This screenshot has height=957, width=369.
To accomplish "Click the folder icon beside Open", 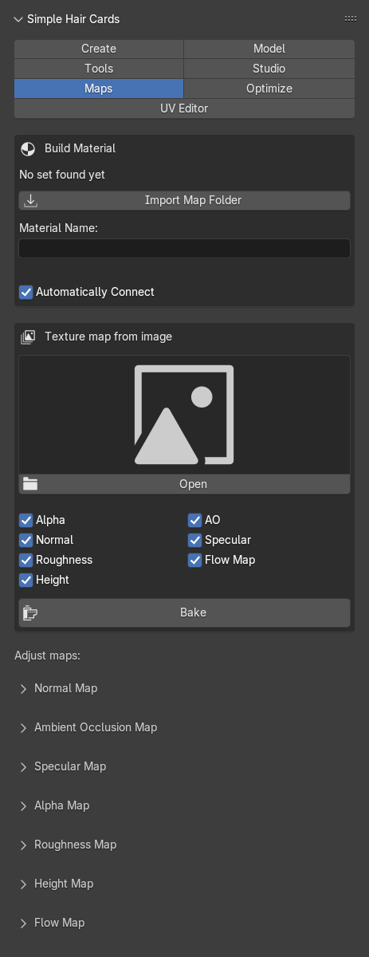I will 30,484.
